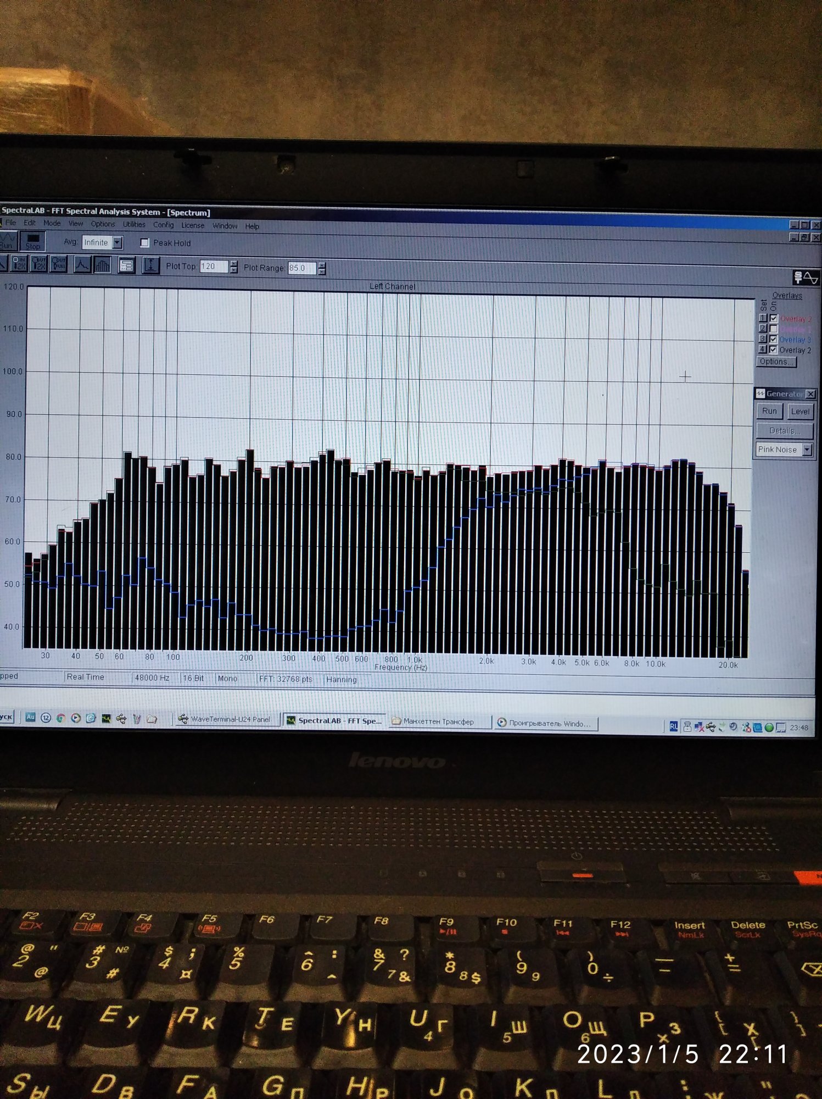Switch to Проигрыватель Windows taskbar button
This screenshot has width=822, height=1099.
tap(546, 723)
